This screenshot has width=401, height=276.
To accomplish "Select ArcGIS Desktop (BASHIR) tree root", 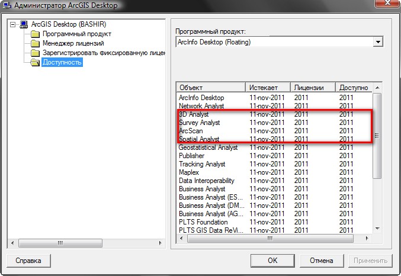I will pos(69,24).
